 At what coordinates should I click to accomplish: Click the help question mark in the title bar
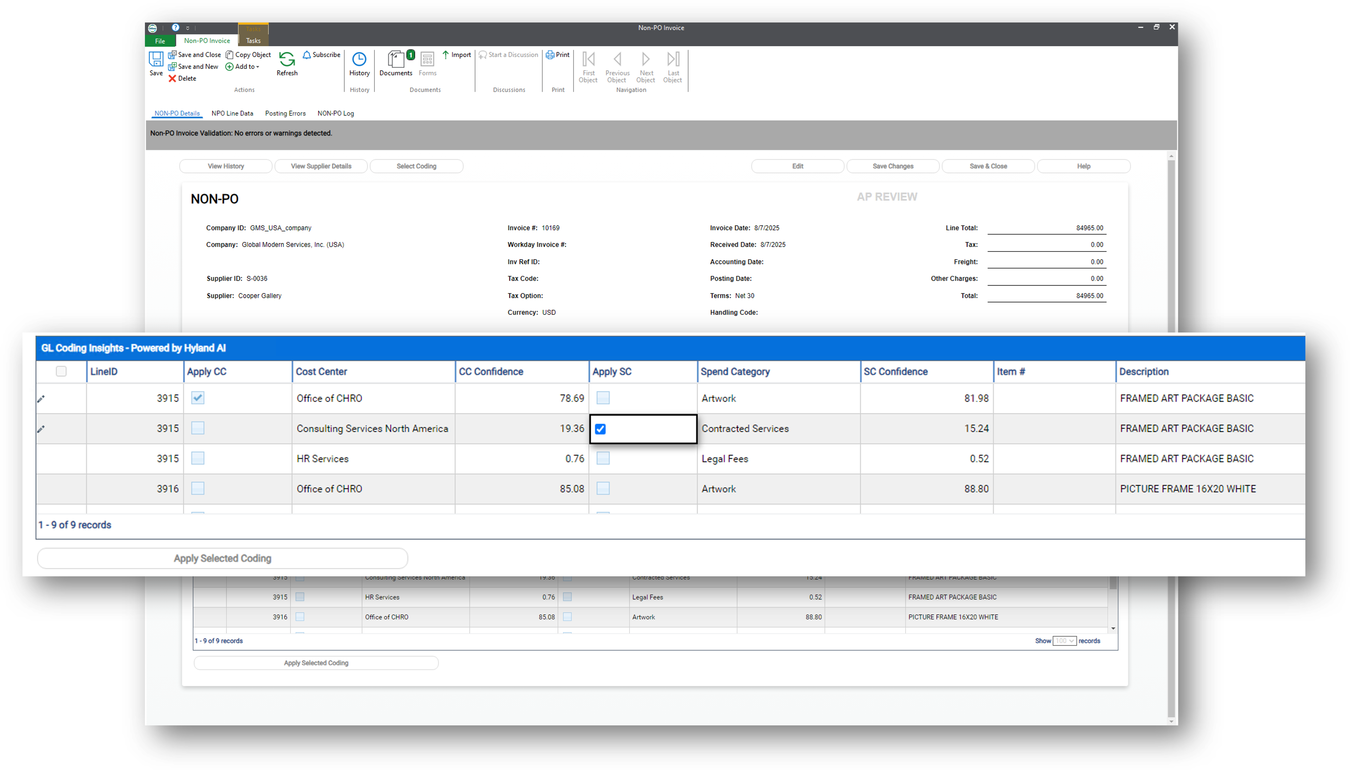[175, 28]
